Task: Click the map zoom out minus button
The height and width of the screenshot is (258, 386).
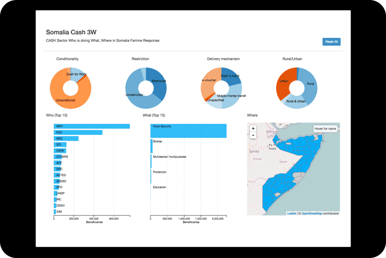Action: [x=253, y=135]
